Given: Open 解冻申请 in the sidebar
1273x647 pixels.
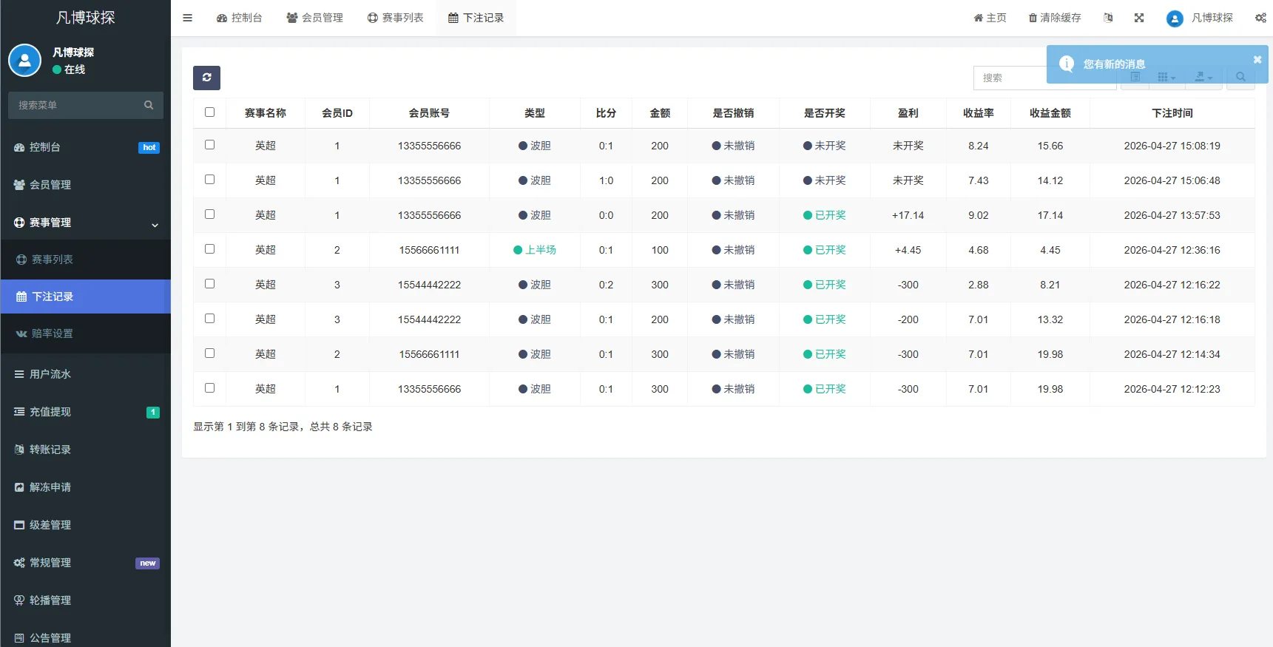Looking at the screenshot, I should point(86,487).
